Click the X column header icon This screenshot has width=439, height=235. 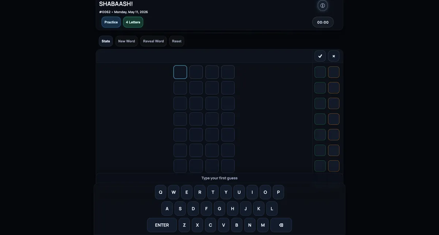coord(334,56)
